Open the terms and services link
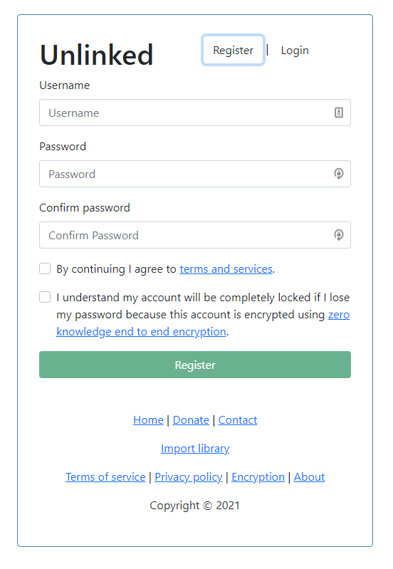 tap(226, 269)
